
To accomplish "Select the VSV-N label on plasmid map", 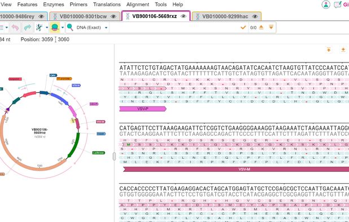I will [76, 85].
